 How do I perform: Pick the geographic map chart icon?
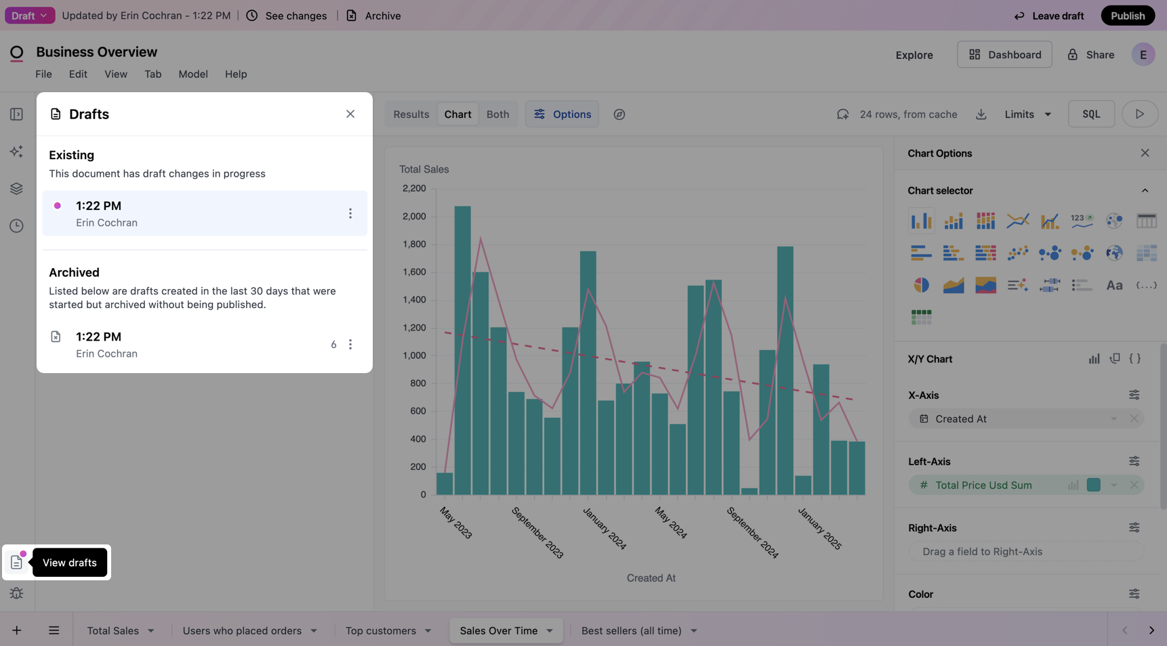1114,253
